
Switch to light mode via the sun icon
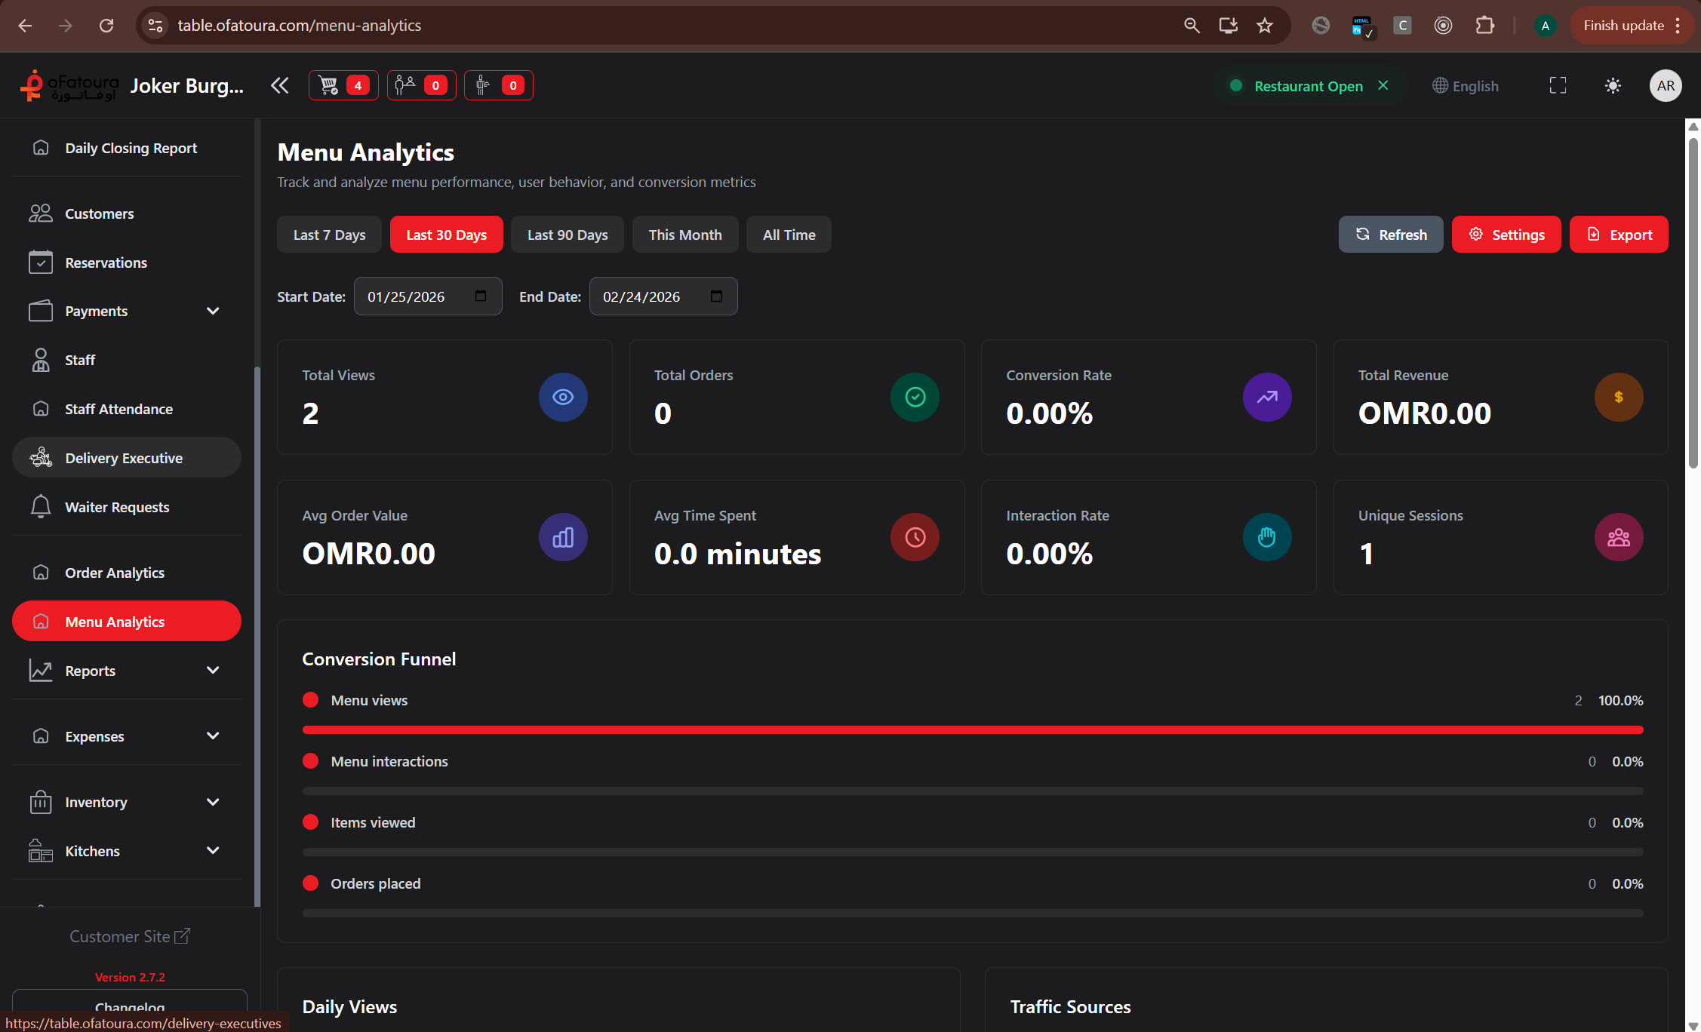(x=1613, y=85)
